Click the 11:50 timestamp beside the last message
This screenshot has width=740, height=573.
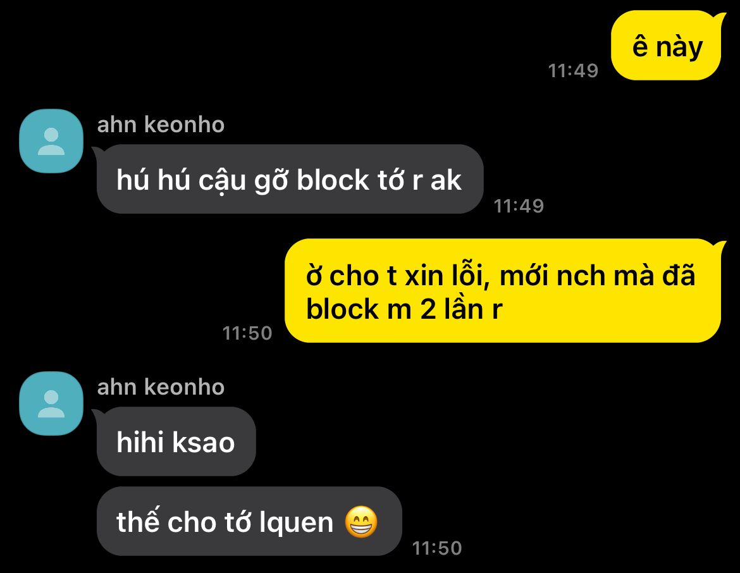[x=437, y=548]
